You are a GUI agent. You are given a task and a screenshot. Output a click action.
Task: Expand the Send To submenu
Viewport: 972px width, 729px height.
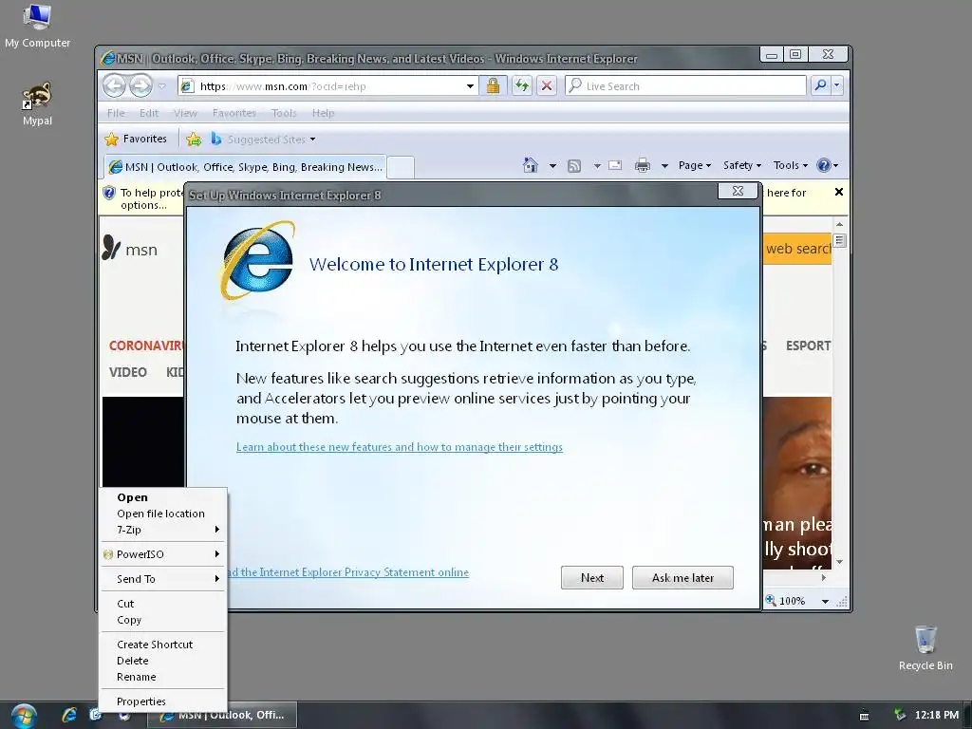[x=163, y=579]
